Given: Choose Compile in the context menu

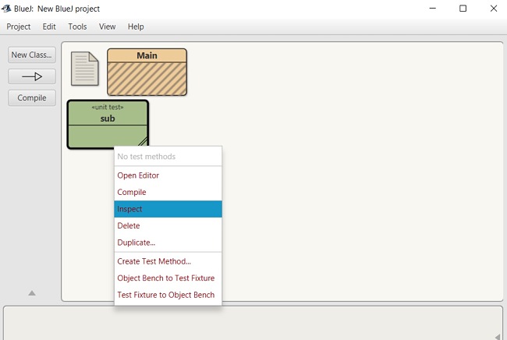Looking at the screenshot, I should (x=168, y=193).
